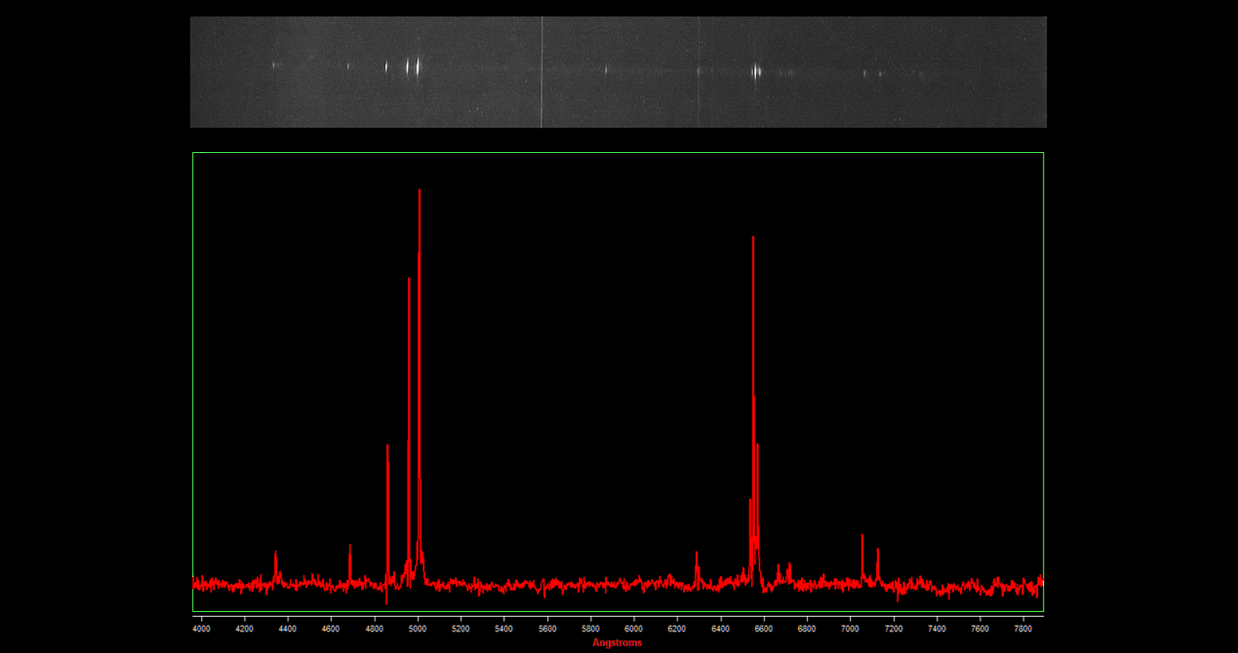Click the 7000 axis tick label
This screenshot has height=653, width=1238.
tap(850, 630)
